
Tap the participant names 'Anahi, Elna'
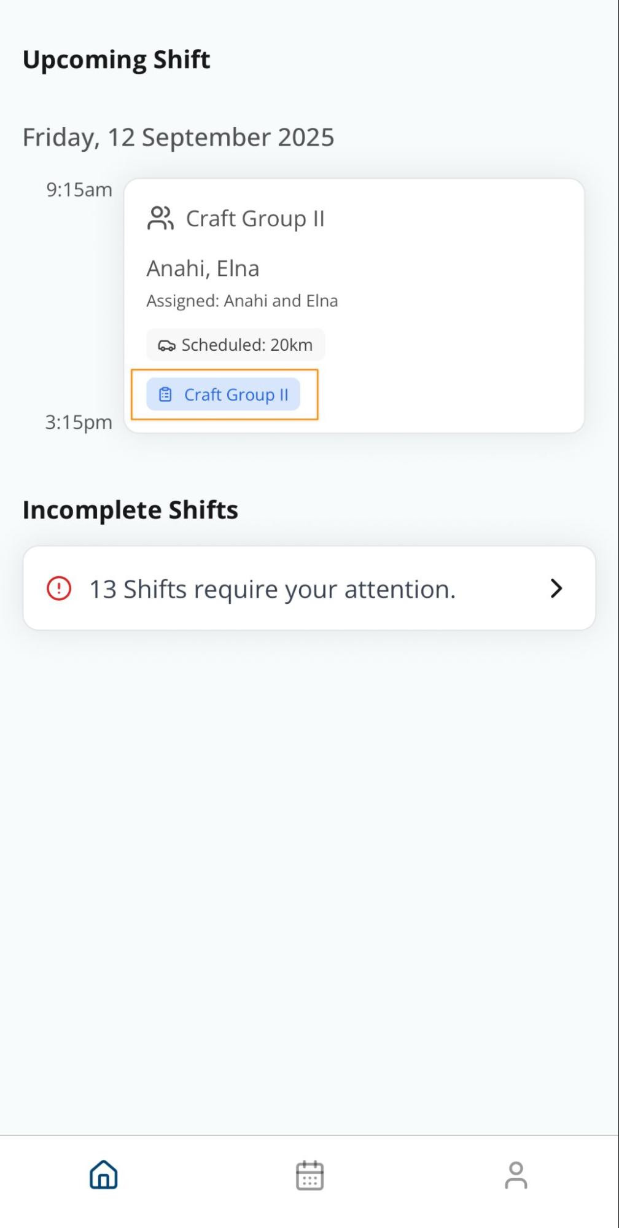coord(203,268)
